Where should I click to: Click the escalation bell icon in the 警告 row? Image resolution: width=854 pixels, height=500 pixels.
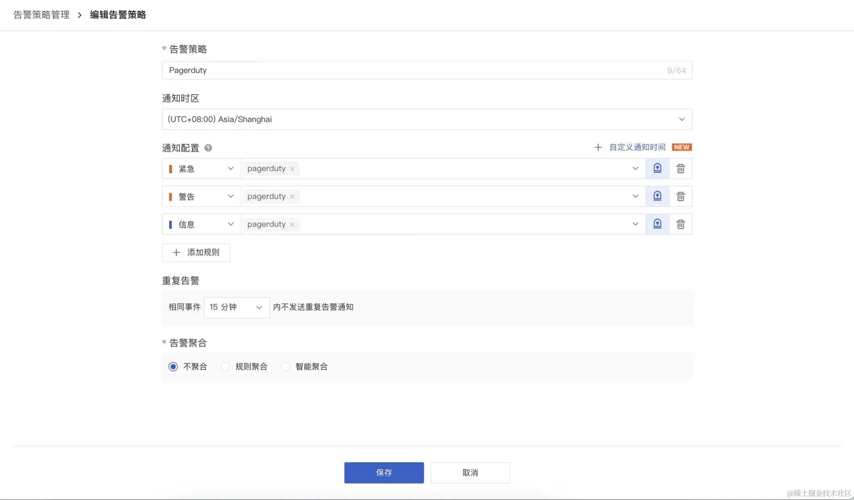657,196
